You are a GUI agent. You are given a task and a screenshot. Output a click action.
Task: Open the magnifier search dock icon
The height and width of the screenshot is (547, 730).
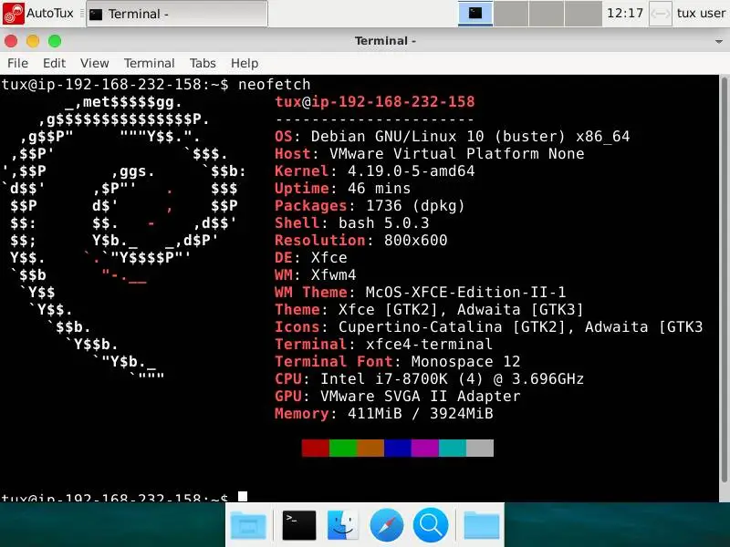pos(431,525)
